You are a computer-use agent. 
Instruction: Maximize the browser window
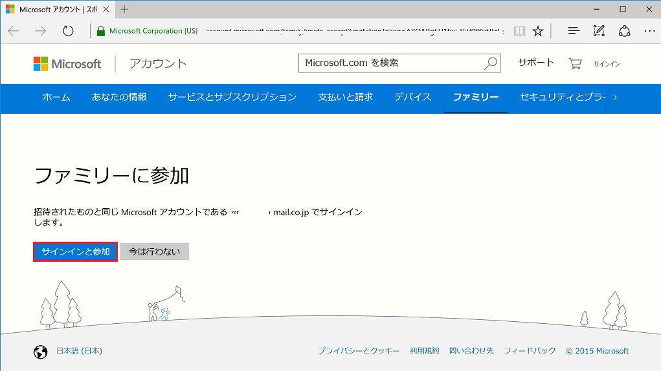click(x=623, y=9)
